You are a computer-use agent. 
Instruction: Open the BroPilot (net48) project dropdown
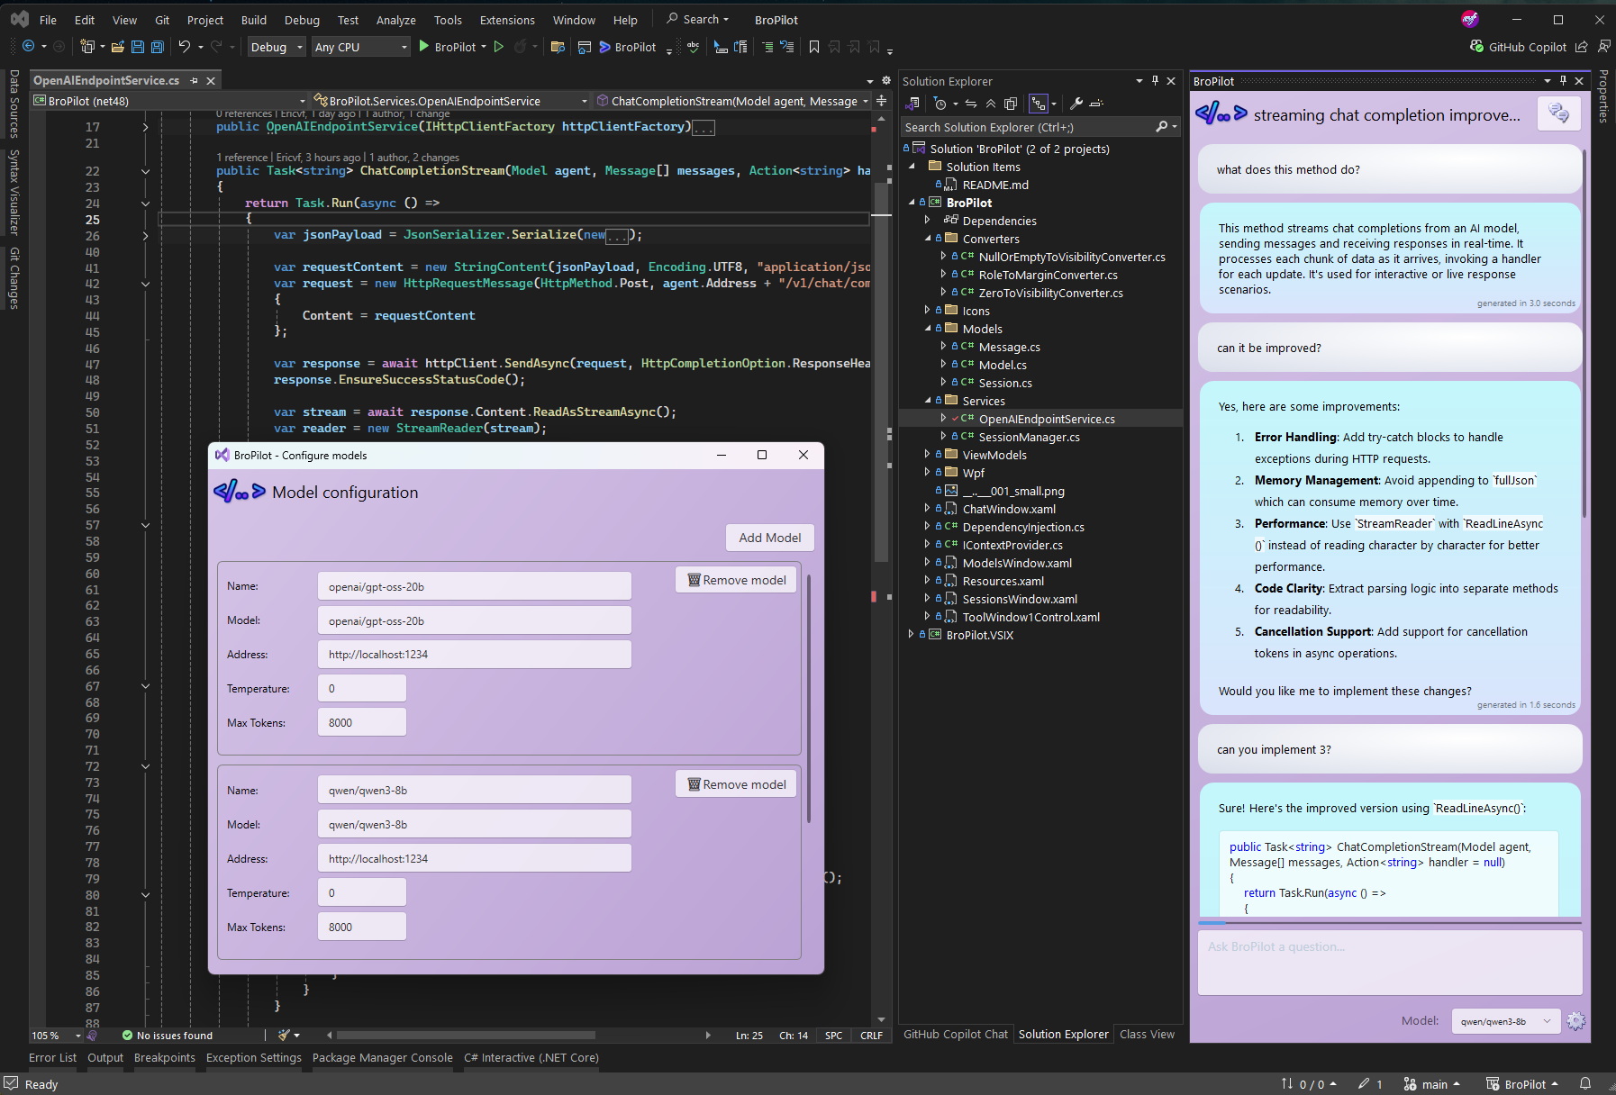pyautogui.click(x=169, y=101)
